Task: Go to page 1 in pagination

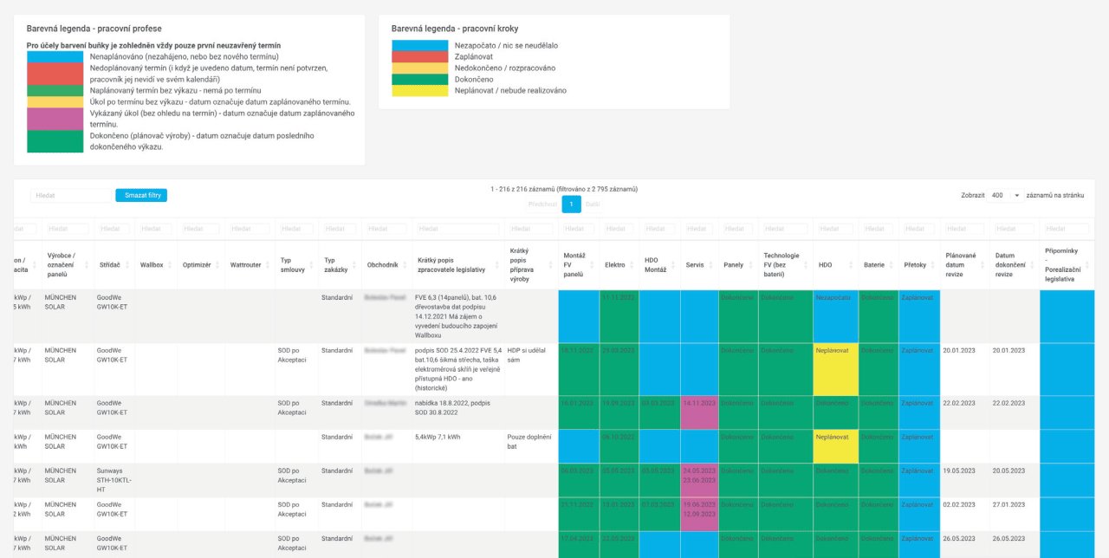Action: click(x=571, y=204)
